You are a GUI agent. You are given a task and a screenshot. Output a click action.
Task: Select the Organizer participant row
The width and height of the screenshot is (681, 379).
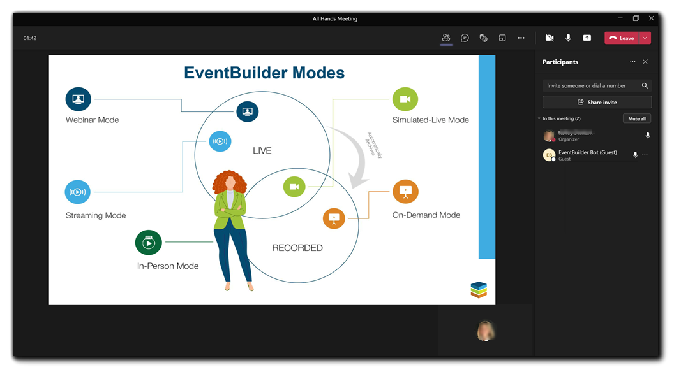(597, 136)
